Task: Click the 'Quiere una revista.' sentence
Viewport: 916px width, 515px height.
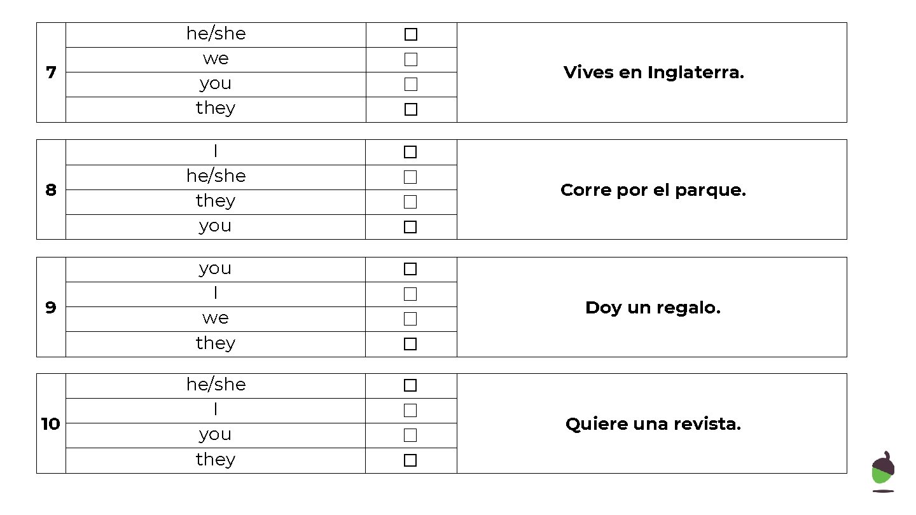Action: (x=653, y=424)
